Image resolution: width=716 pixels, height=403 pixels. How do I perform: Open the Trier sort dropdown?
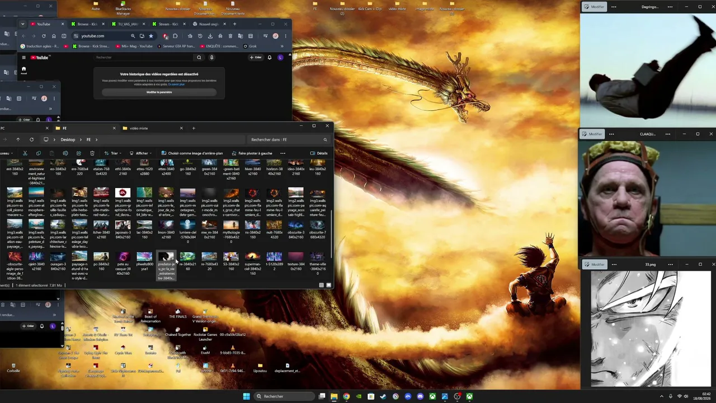(112, 153)
